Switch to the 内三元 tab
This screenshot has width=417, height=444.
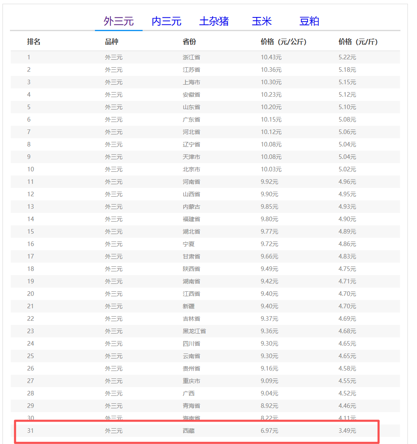[166, 21]
